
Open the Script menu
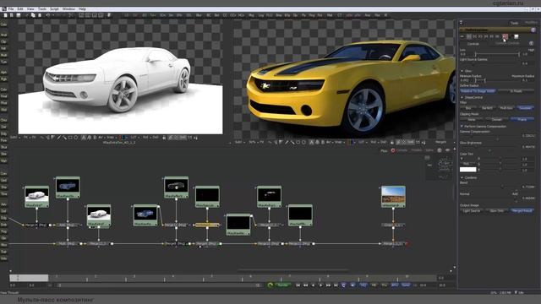[54, 9]
